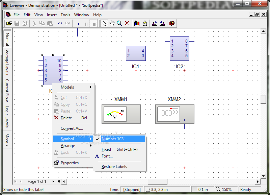Select the red X delete tool
The width and height of the screenshot is (270, 195).
pyautogui.click(x=127, y=23)
